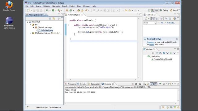Viewport: 198px width, 111px height.
Task: Toggle Link with Editor in Package Explorer
Action: [54, 18]
